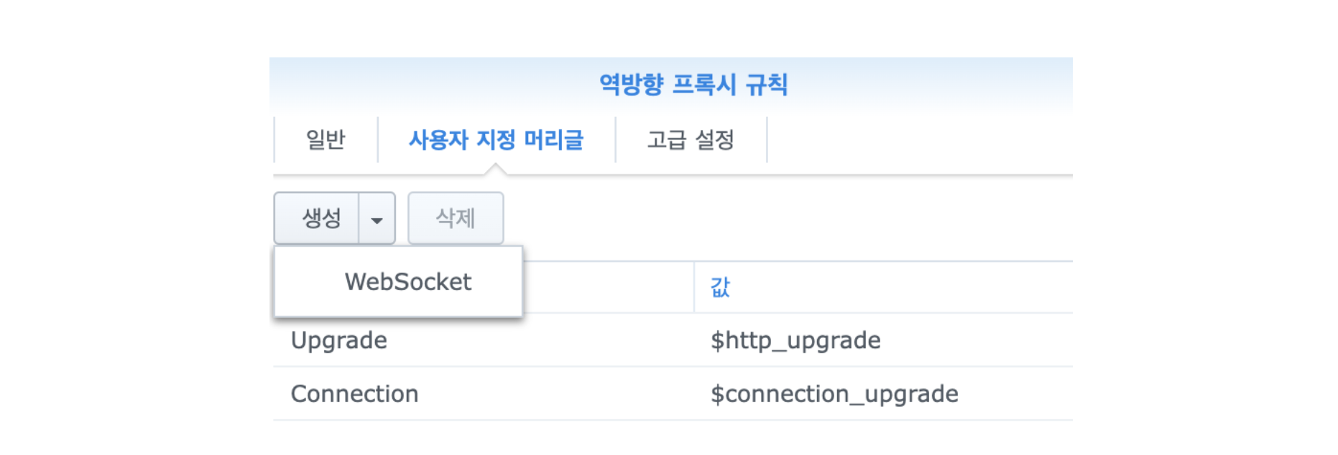Switch to the 일반 tab
Screen dimensions: 1338x455
tap(326, 139)
